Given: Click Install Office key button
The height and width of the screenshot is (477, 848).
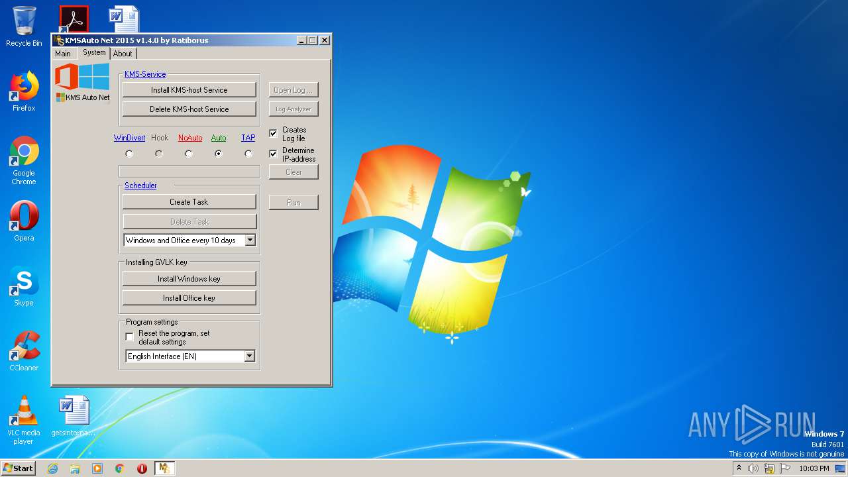Looking at the screenshot, I should [x=189, y=298].
